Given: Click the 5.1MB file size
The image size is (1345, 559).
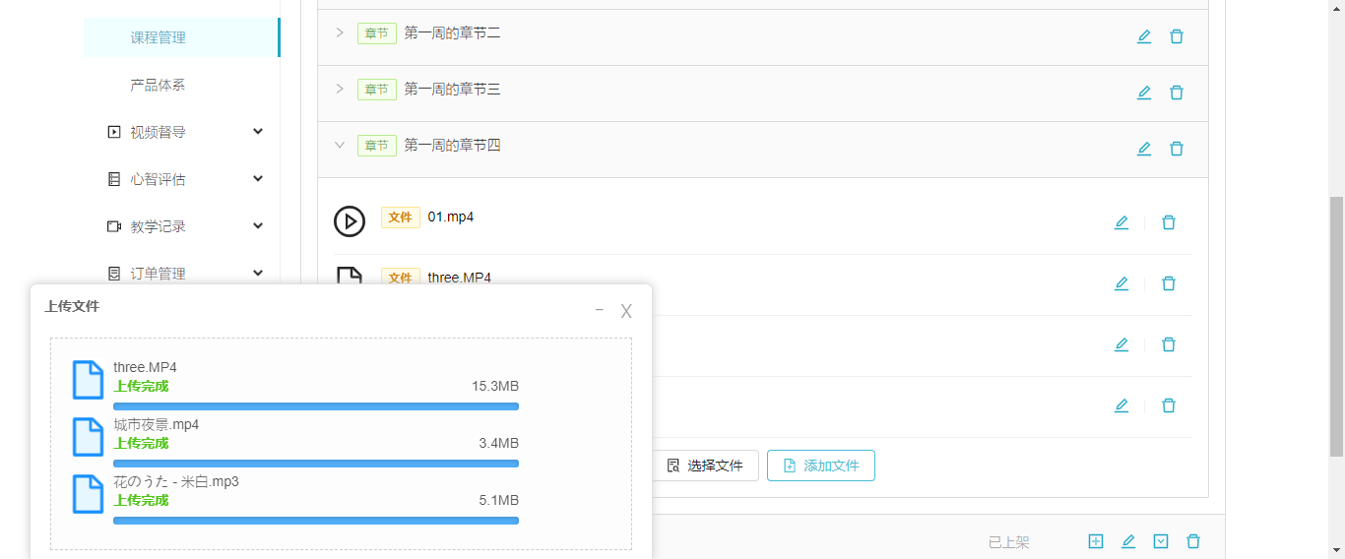Looking at the screenshot, I should (x=499, y=500).
